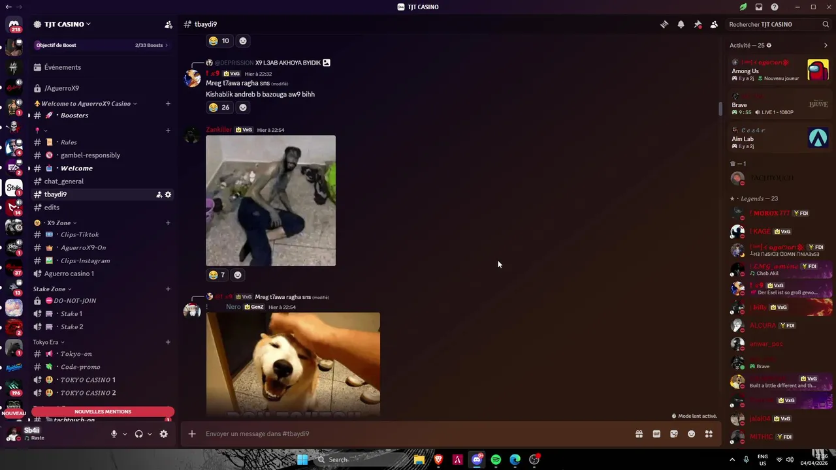Open the sticker picker
Image resolution: width=836 pixels, height=470 pixels.
click(x=674, y=434)
